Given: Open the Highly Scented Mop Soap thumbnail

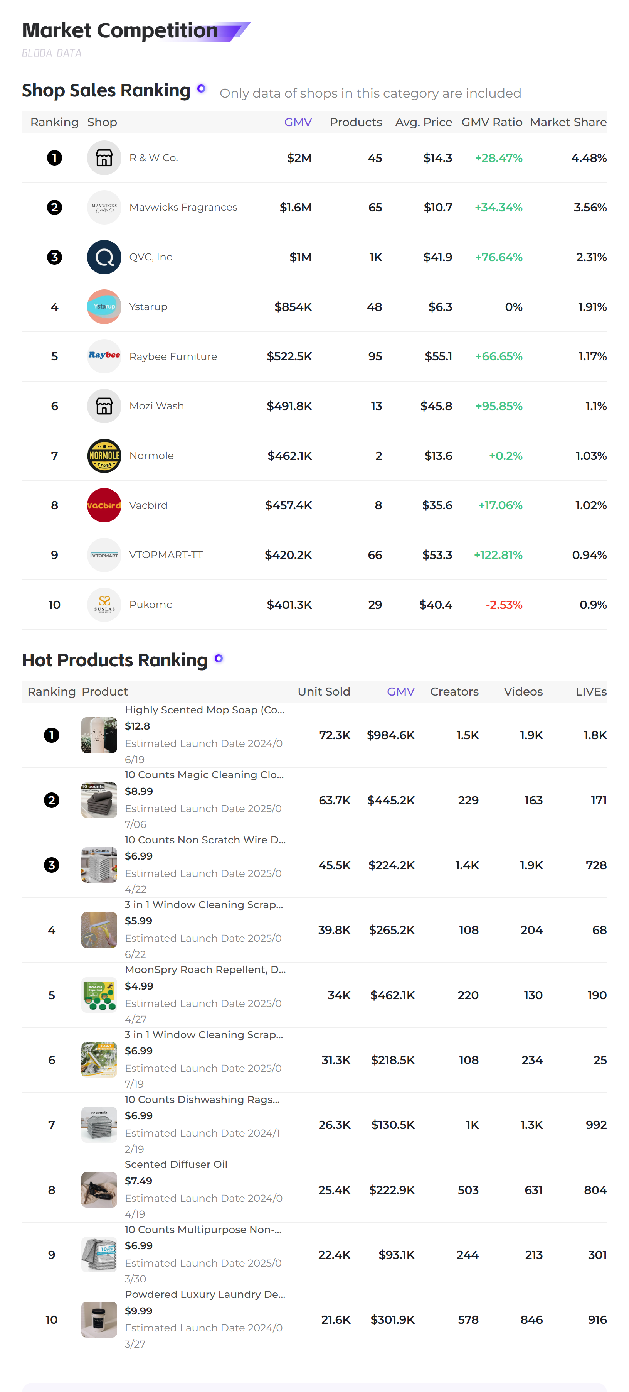Looking at the screenshot, I should coord(99,735).
